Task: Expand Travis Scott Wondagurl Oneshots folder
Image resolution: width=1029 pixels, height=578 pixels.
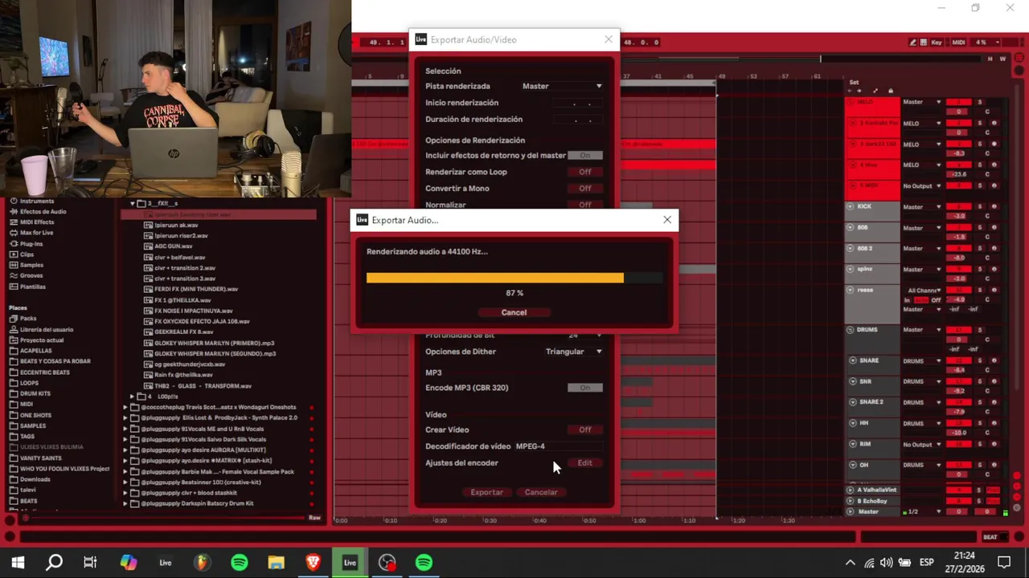Action: pos(125,407)
